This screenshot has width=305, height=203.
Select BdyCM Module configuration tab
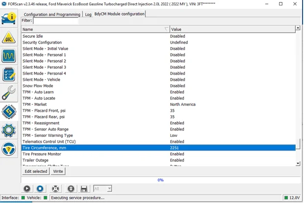pyautogui.click(x=119, y=14)
